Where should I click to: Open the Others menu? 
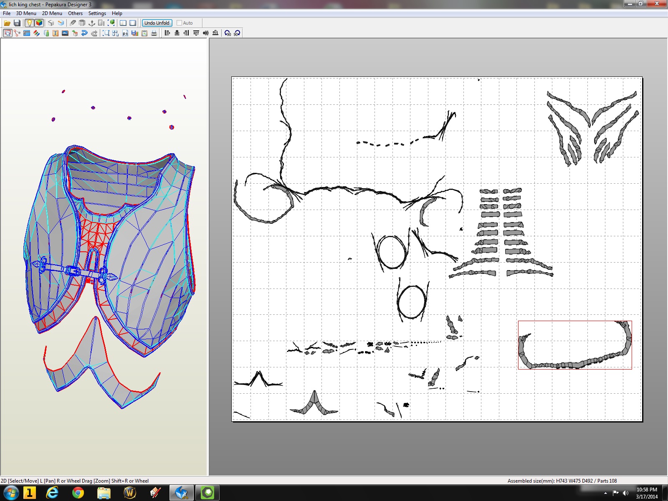[76, 13]
